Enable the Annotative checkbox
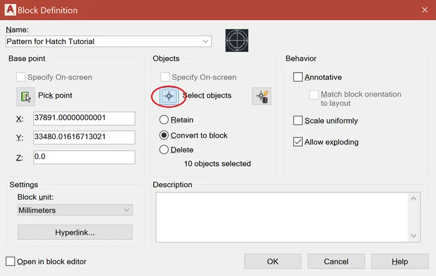The width and height of the screenshot is (436, 276). [298, 77]
